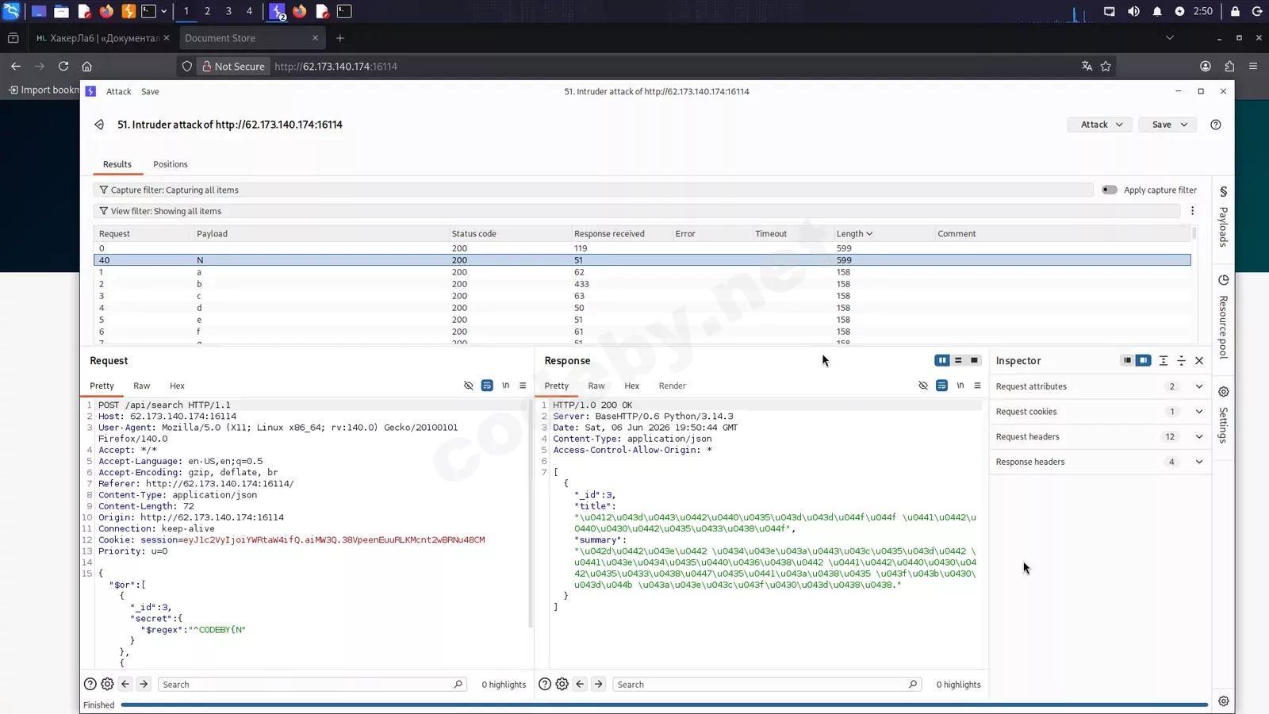Open a new Firefox tab
The width and height of the screenshot is (1269, 714).
(x=340, y=38)
